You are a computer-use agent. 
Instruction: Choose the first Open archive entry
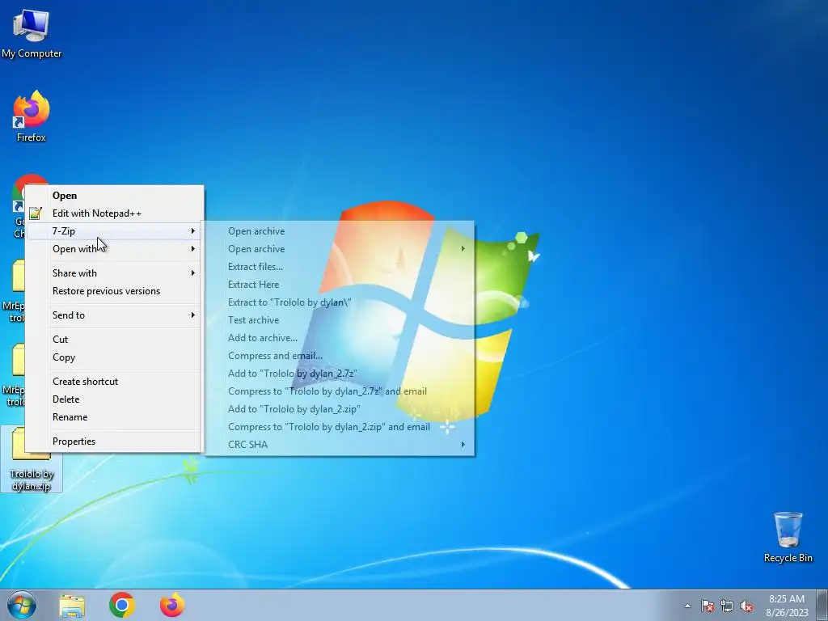click(340, 231)
